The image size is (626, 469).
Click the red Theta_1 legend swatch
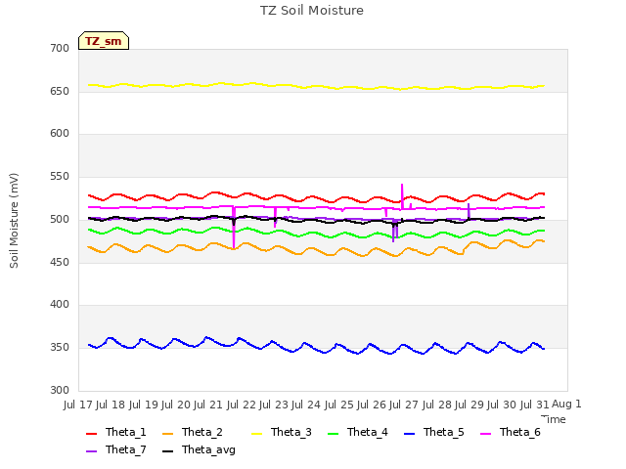91,434
